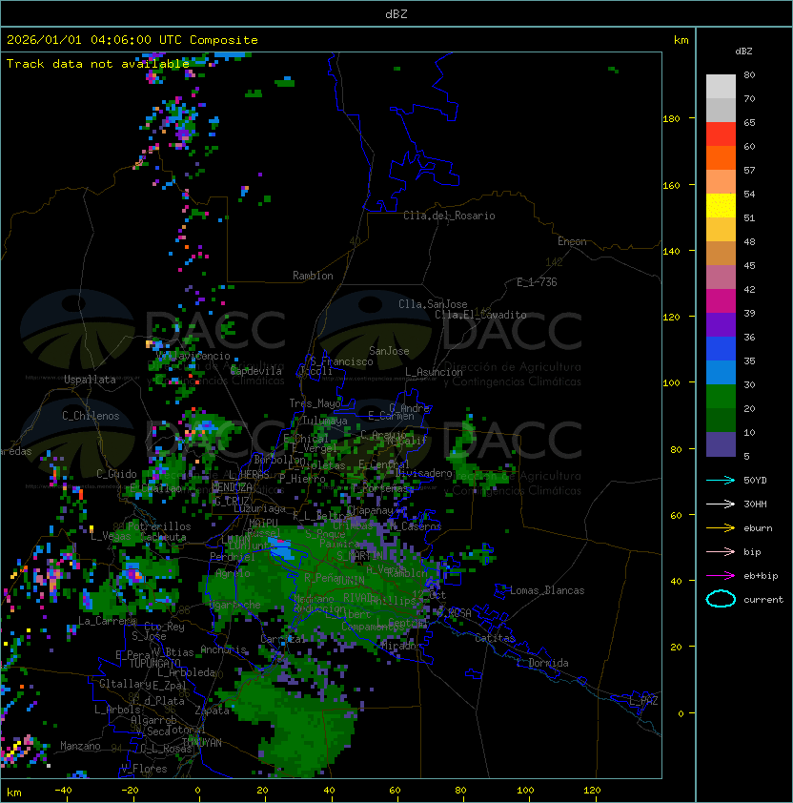Click the 'Clla.SanJose' map label

click(x=433, y=304)
